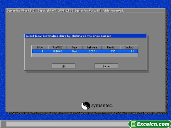Click the Basic type cell
171x128 pixels.
pyautogui.click(x=75, y=51)
